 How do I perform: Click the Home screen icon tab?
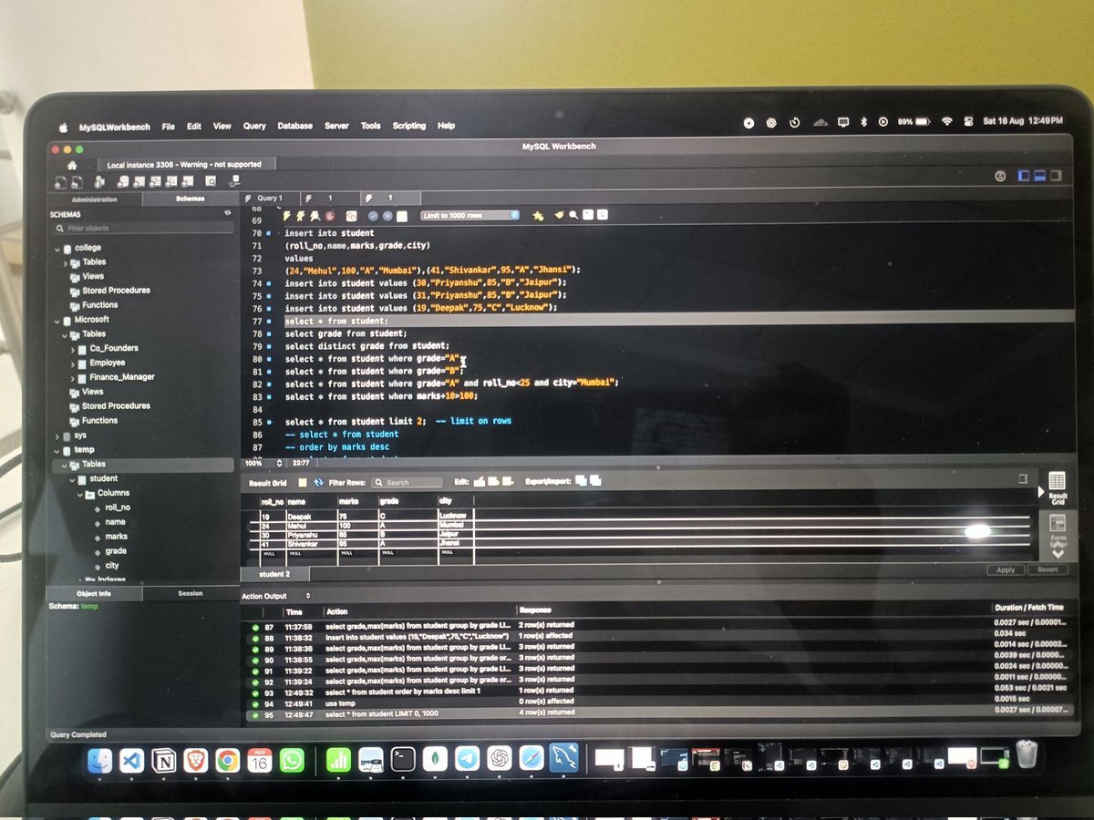coord(71,165)
